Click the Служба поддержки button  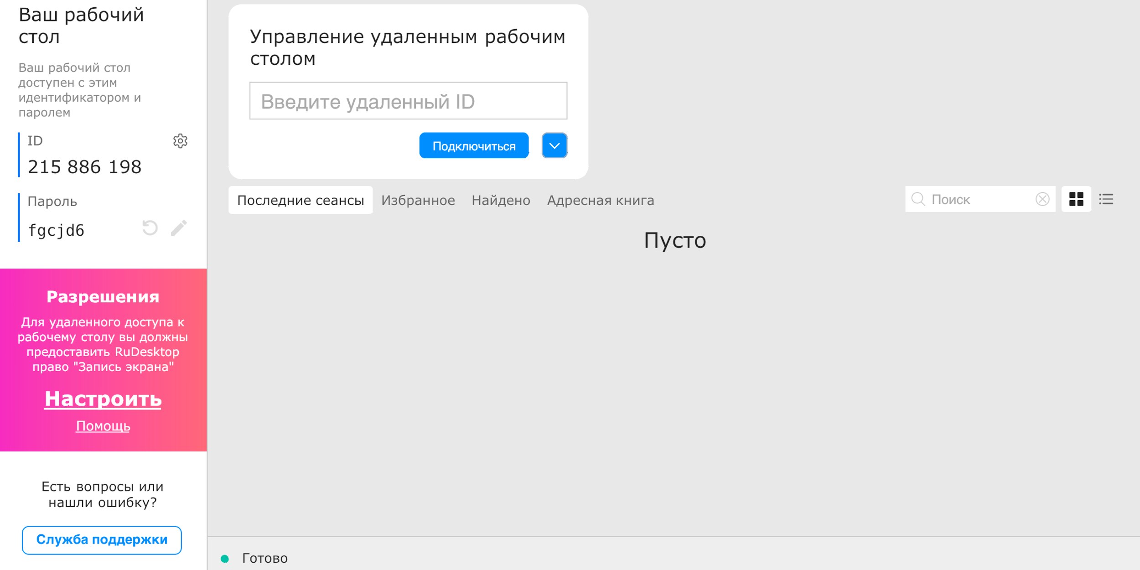point(102,540)
